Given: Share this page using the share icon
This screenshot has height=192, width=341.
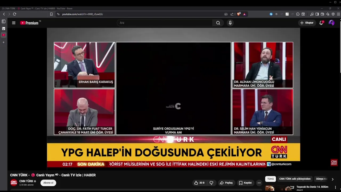Looking at the screenshot, I should click(232, 14).
